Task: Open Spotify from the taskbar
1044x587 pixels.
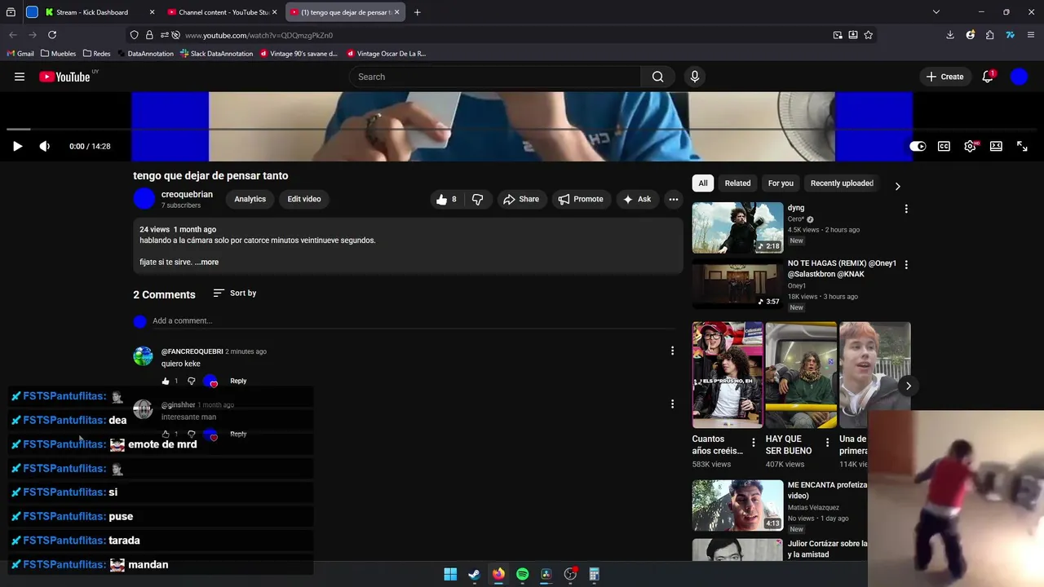Action: point(522,574)
